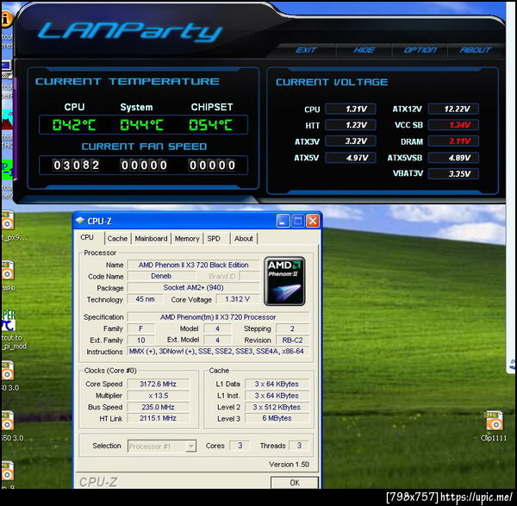Click the ATX3V voltage value 3.32V
This screenshot has width=517, height=506.
(x=351, y=141)
